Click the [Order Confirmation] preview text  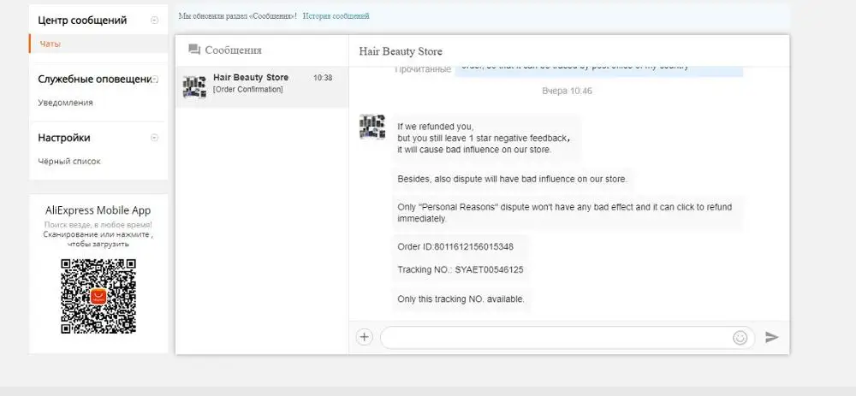[248, 90]
